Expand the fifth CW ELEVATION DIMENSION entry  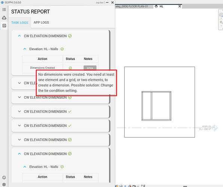coord(19,125)
